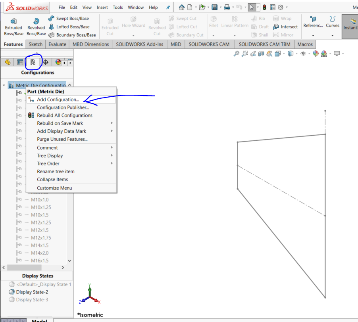
Task: Activate Default Display State 1
Action: (x=40, y=284)
